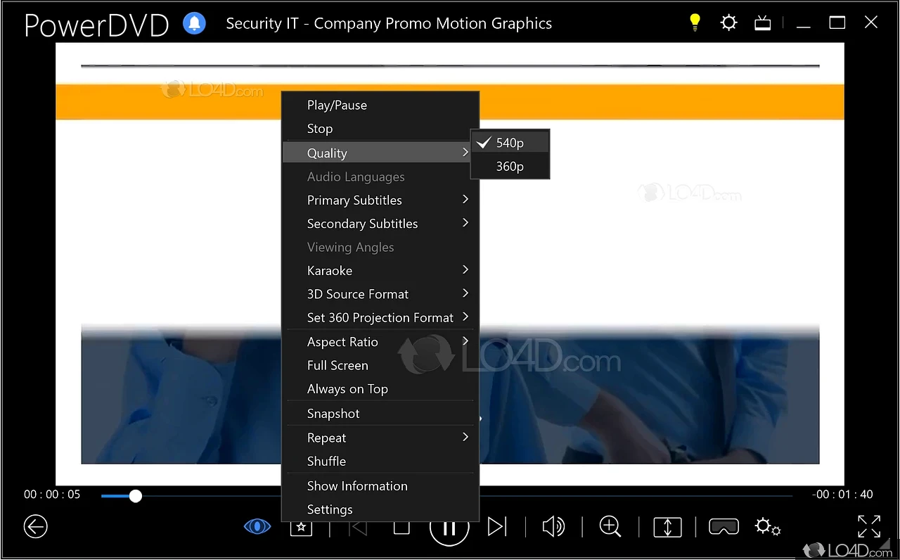
Task: Choose Show Information in the menu
Action: point(357,486)
